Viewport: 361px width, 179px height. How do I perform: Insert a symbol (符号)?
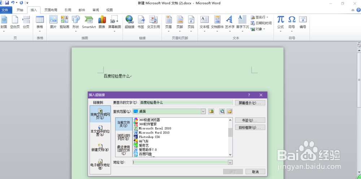[x=292, y=23]
